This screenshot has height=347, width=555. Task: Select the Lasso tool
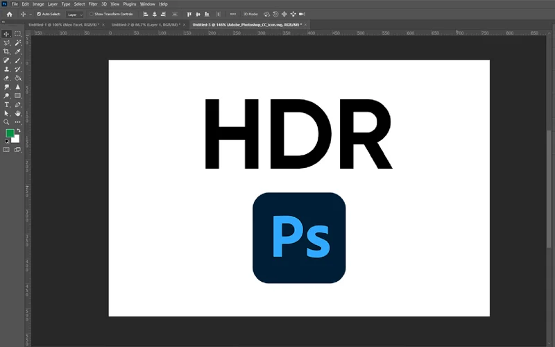click(x=6, y=43)
